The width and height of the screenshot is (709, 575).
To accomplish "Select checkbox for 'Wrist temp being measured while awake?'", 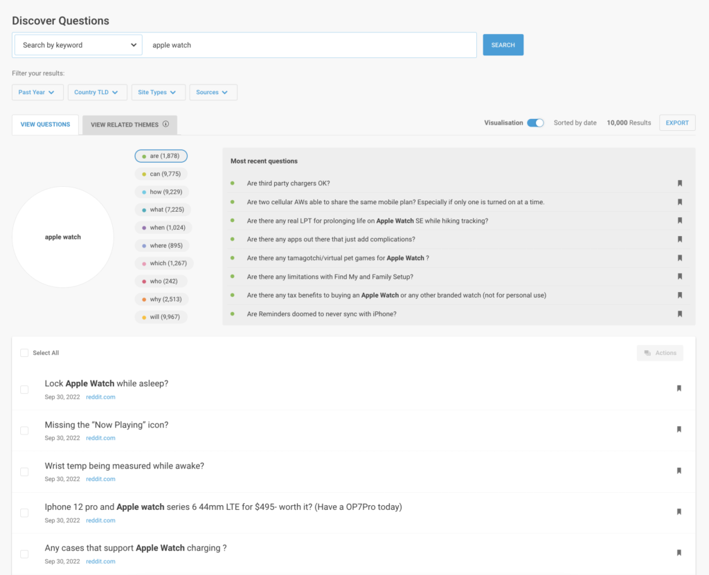I will pyautogui.click(x=24, y=472).
